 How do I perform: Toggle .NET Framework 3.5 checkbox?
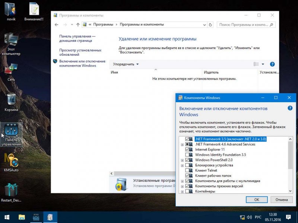187,139
